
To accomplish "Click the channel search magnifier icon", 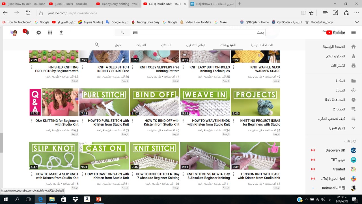I will (x=97, y=45).
